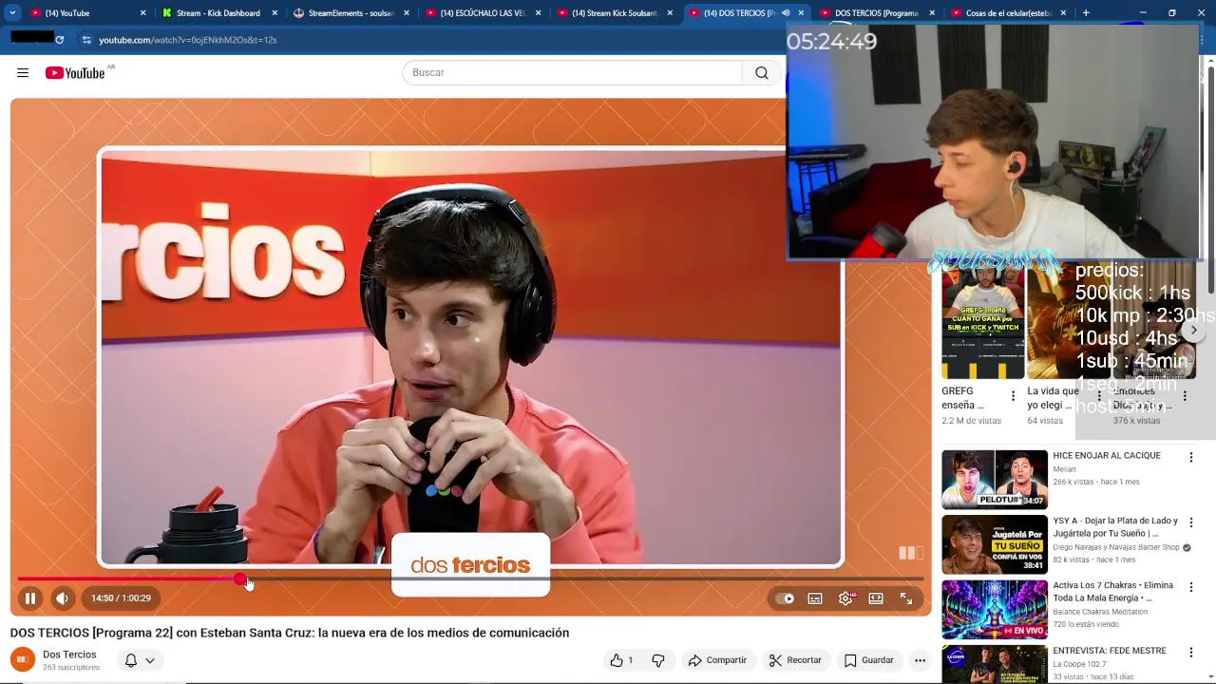1216x684 pixels.
Task: Mute the tab via its speaker icon
Action: (785, 13)
